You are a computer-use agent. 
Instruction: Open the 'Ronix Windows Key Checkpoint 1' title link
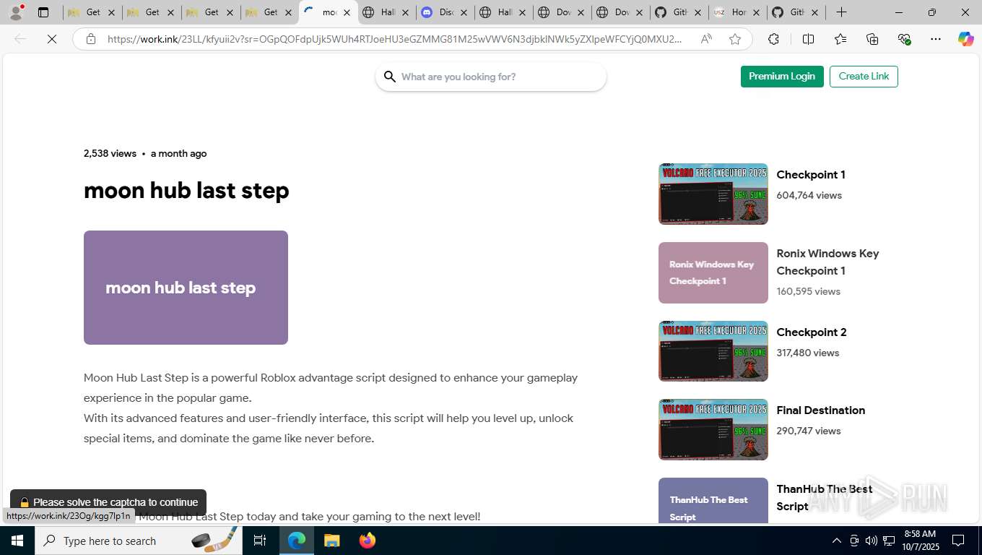[x=827, y=262]
